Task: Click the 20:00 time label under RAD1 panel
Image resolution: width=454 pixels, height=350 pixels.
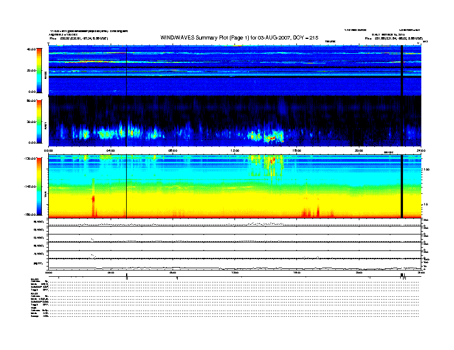Action: (x=359, y=150)
